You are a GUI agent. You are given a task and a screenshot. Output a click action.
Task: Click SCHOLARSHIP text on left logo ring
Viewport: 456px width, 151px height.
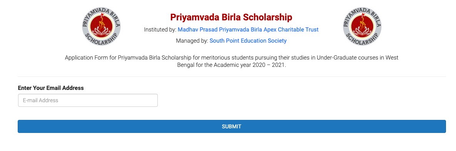pos(101,40)
